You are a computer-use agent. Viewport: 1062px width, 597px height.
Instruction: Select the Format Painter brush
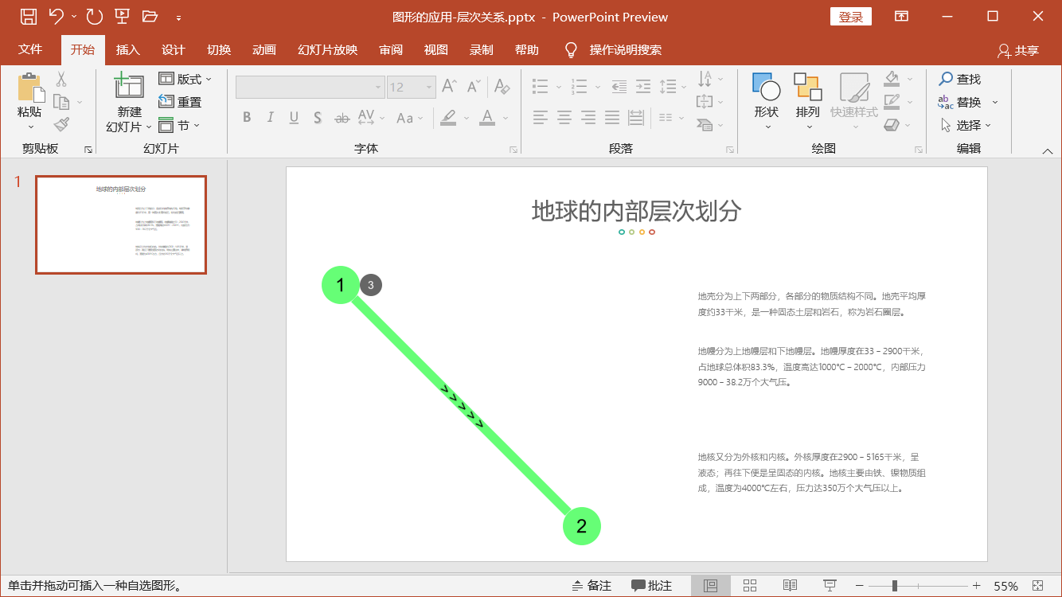click(61, 124)
